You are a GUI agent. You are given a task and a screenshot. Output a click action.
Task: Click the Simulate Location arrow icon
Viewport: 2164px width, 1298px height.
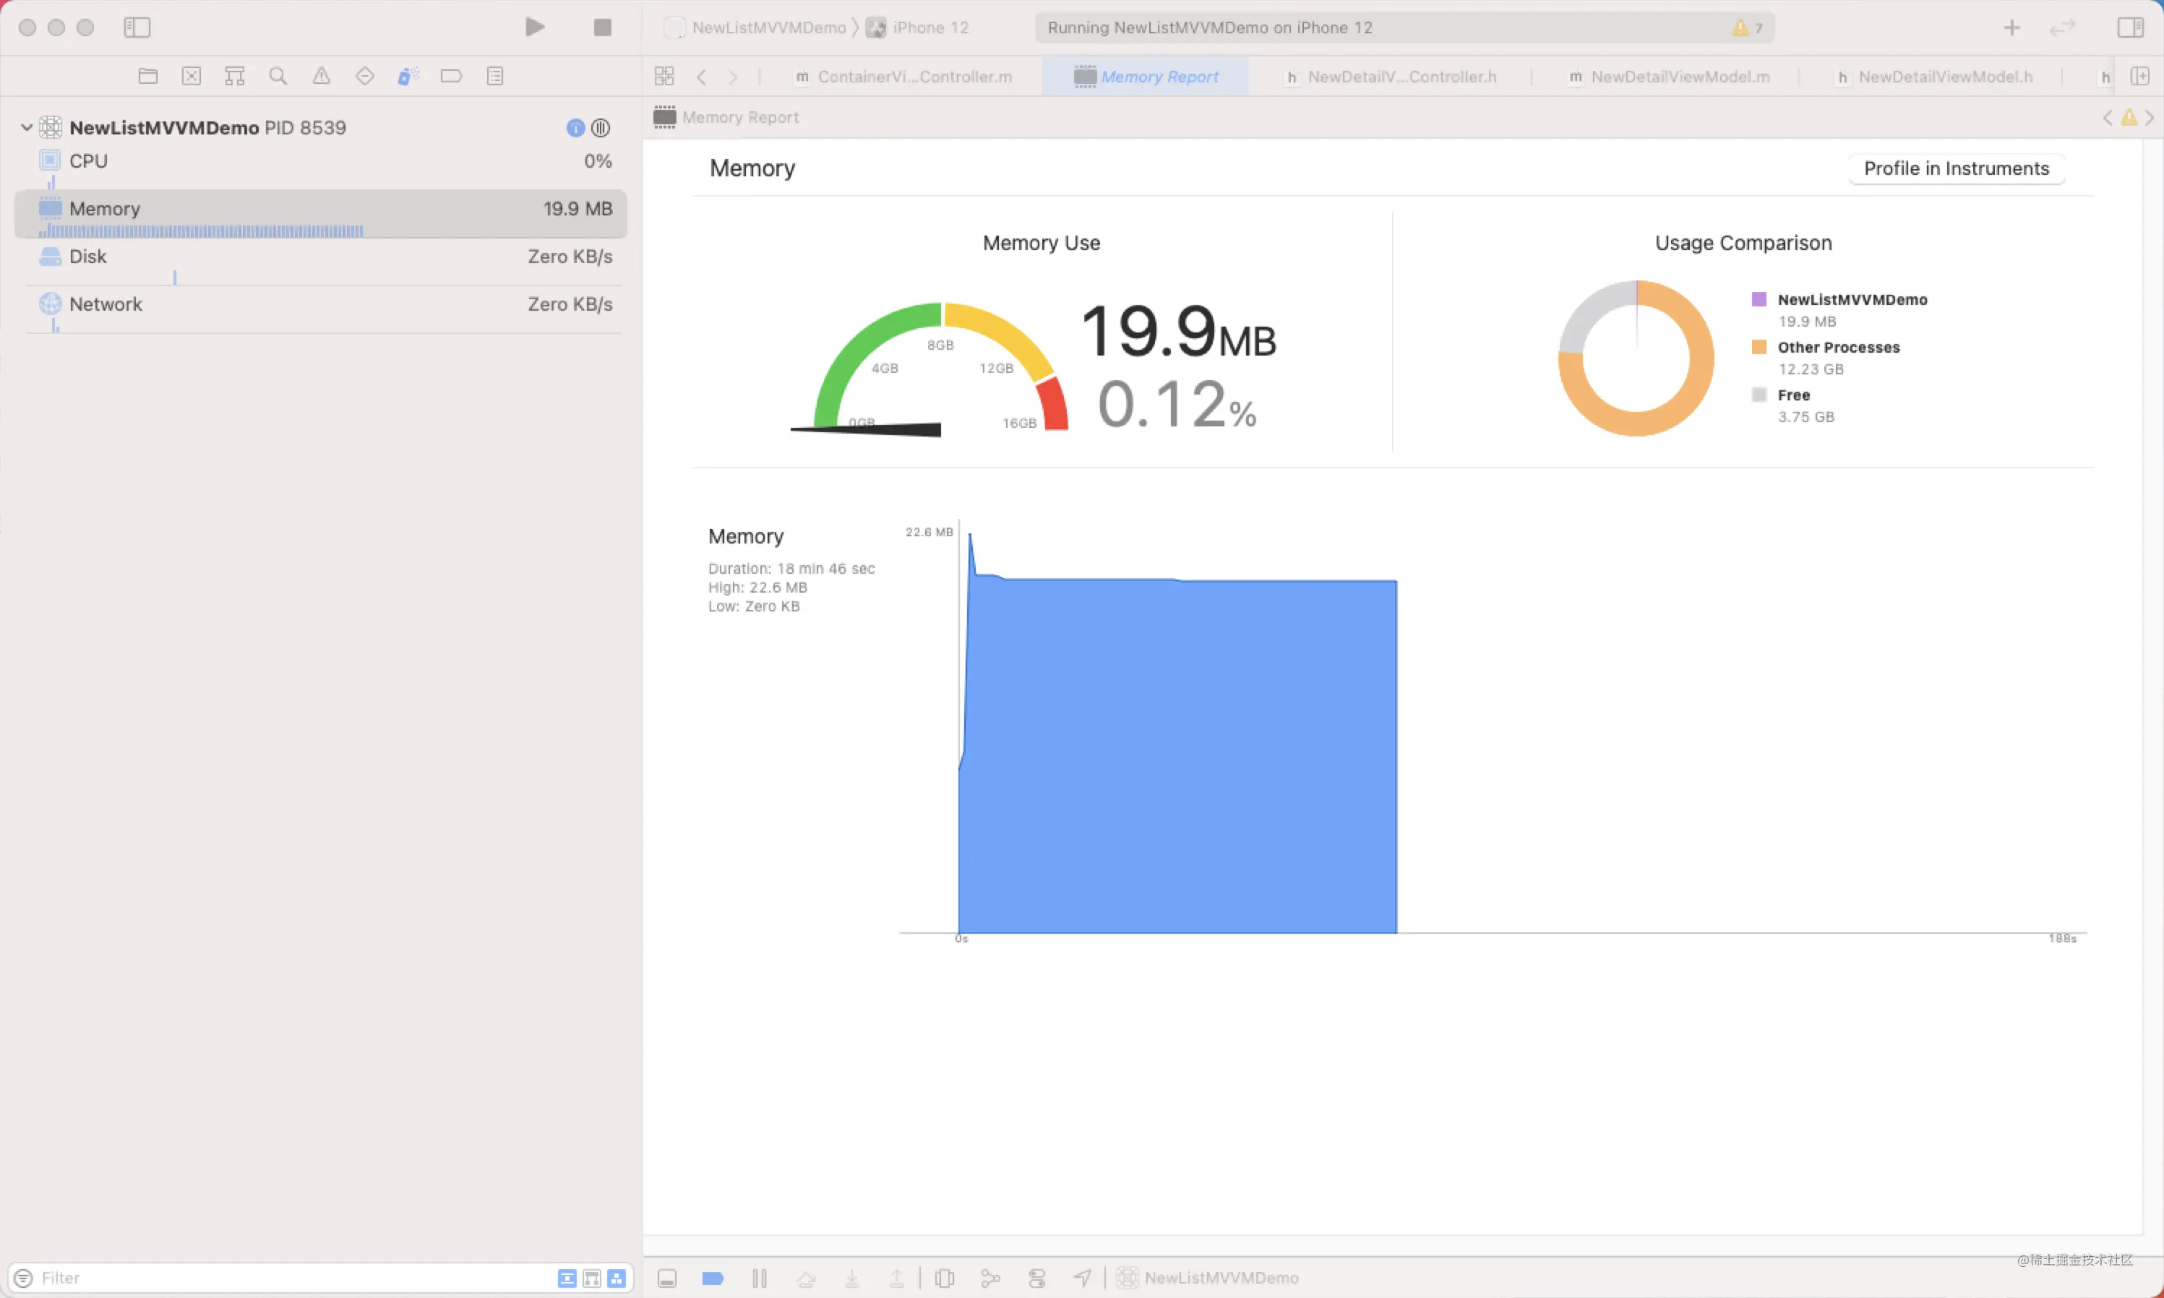click(1083, 1278)
